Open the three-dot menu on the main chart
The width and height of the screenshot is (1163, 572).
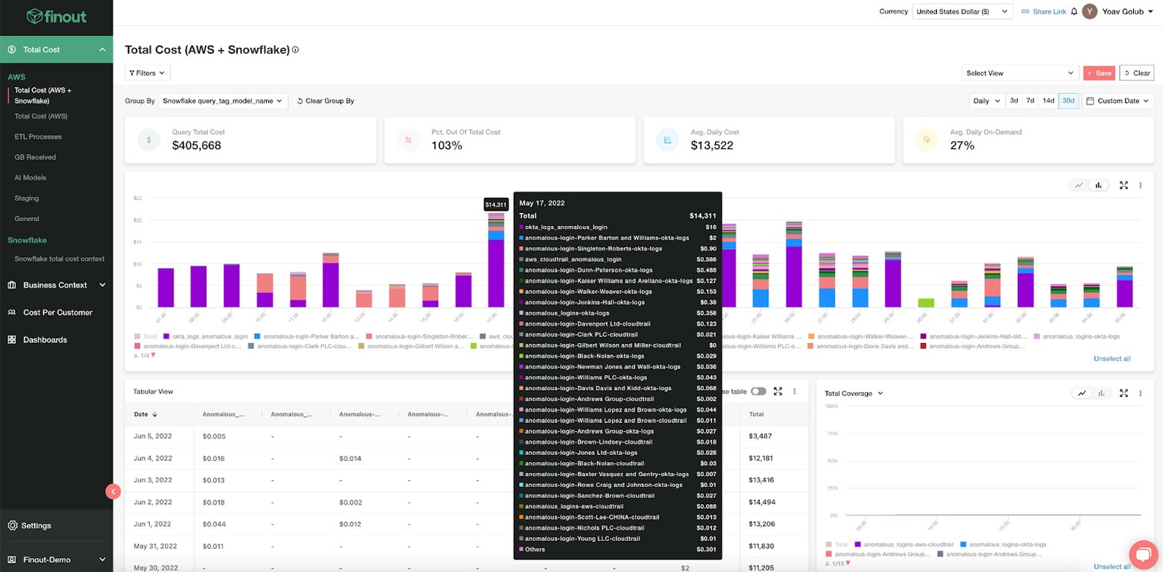tap(1140, 185)
